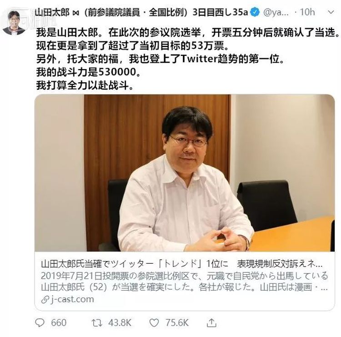Screen dimensions: 341x337
Task: Click the 43.8K retweet count
Action: pyautogui.click(x=120, y=323)
